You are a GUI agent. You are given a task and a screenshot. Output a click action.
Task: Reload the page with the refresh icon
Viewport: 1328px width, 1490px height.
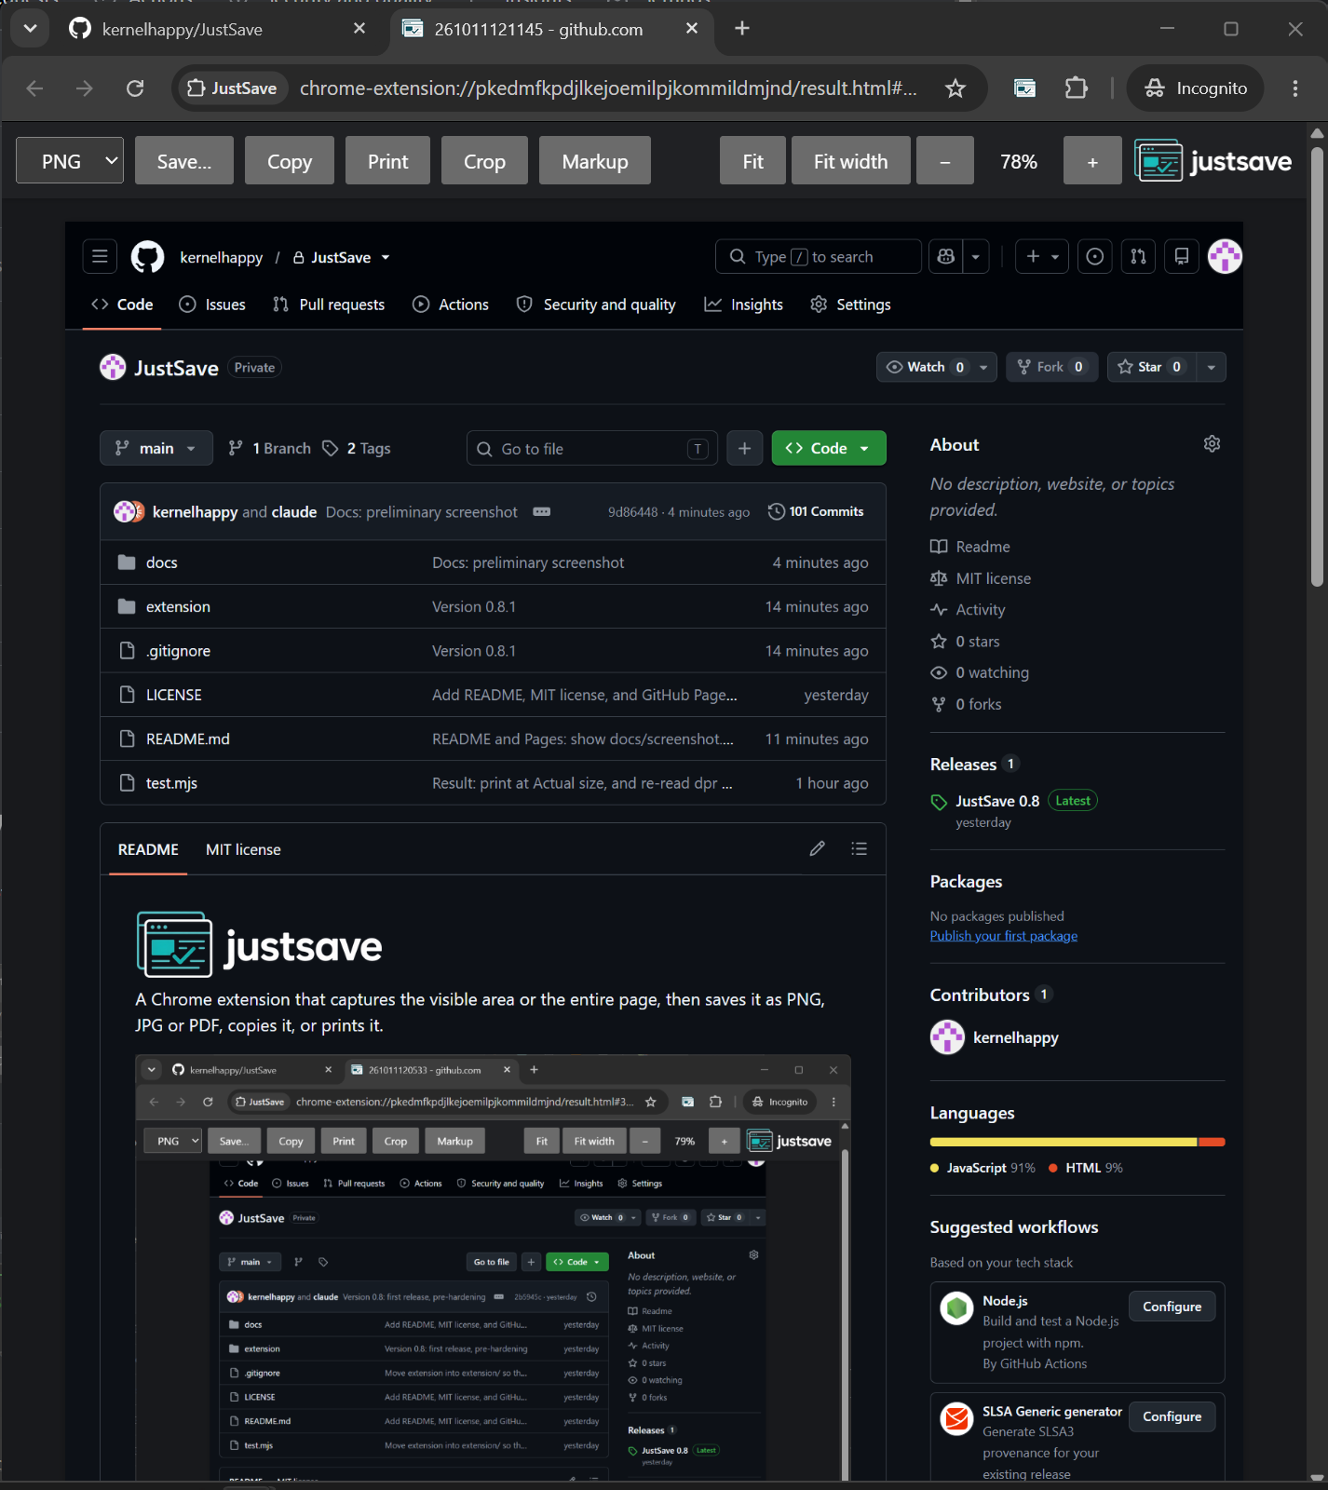point(135,88)
